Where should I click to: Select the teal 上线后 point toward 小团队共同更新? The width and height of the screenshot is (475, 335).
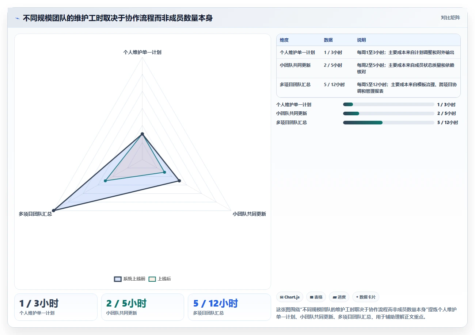(x=164, y=172)
